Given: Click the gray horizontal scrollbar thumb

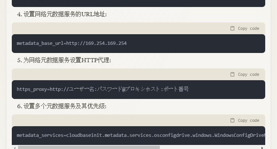Looking at the screenshot, I should [89, 148].
